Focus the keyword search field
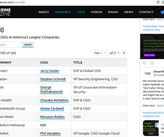This screenshot has height=137, width=164. pyautogui.click(x=11, y=45)
